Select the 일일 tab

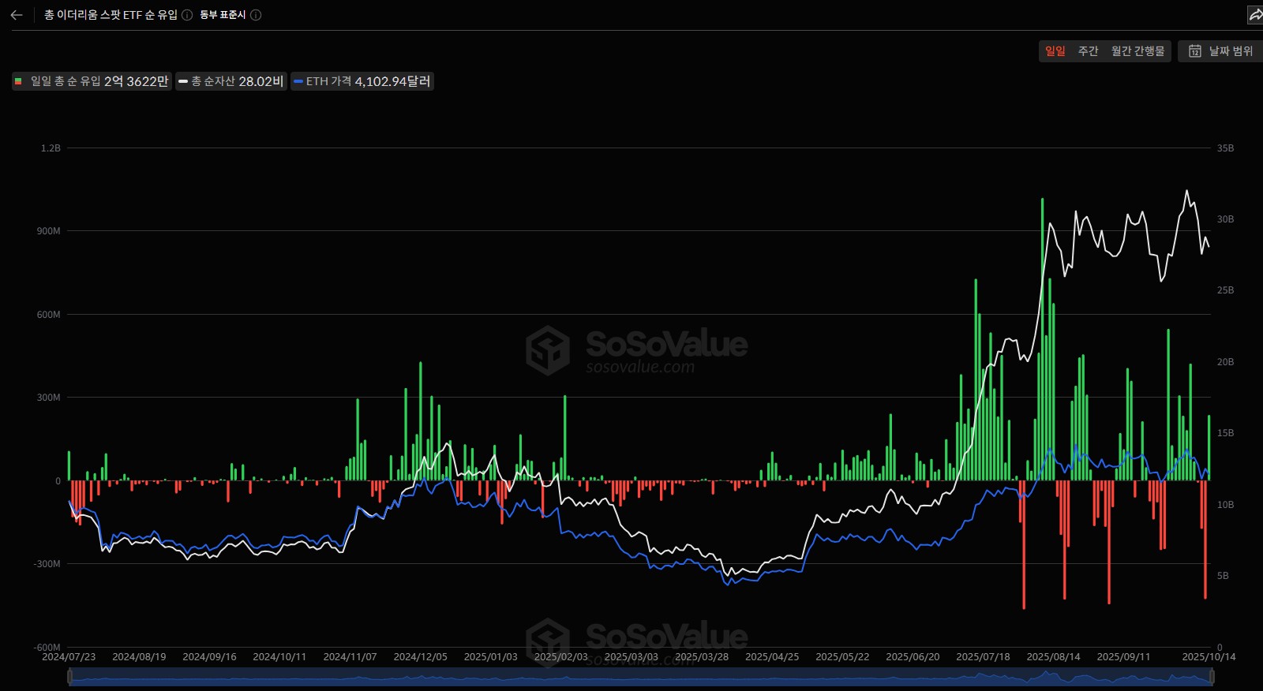[x=1055, y=51]
